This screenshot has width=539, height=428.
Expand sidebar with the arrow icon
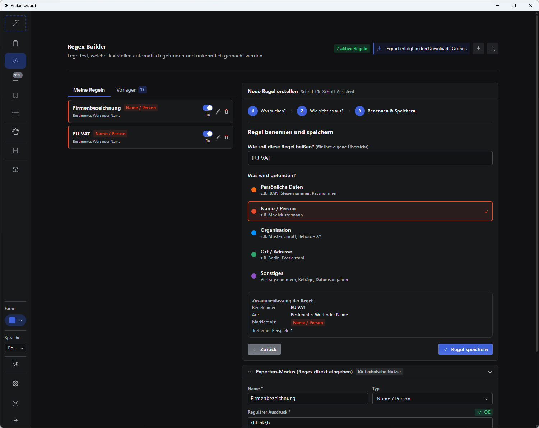tap(15, 420)
